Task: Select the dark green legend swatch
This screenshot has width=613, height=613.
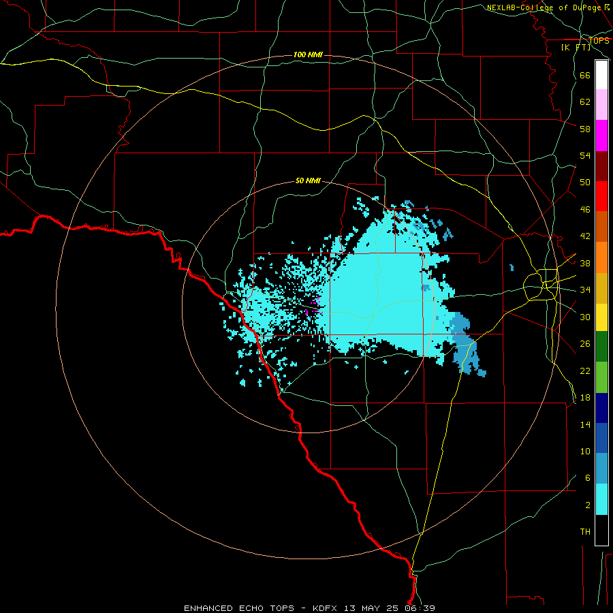Action: click(601, 347)
